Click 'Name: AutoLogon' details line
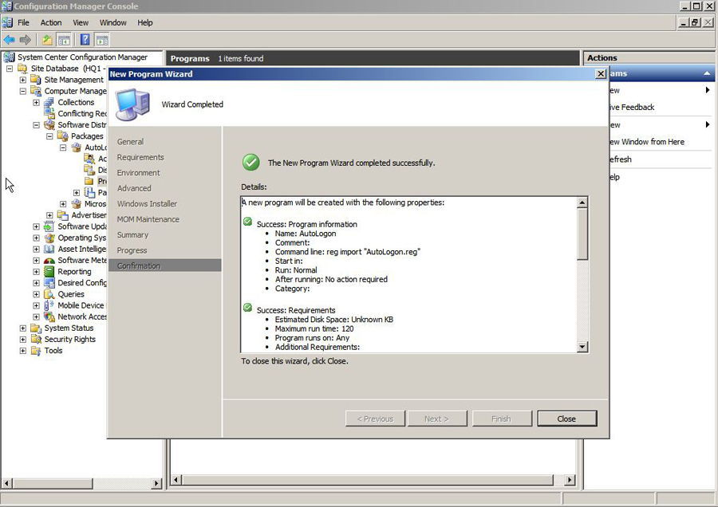 click(x=306, y=234)
